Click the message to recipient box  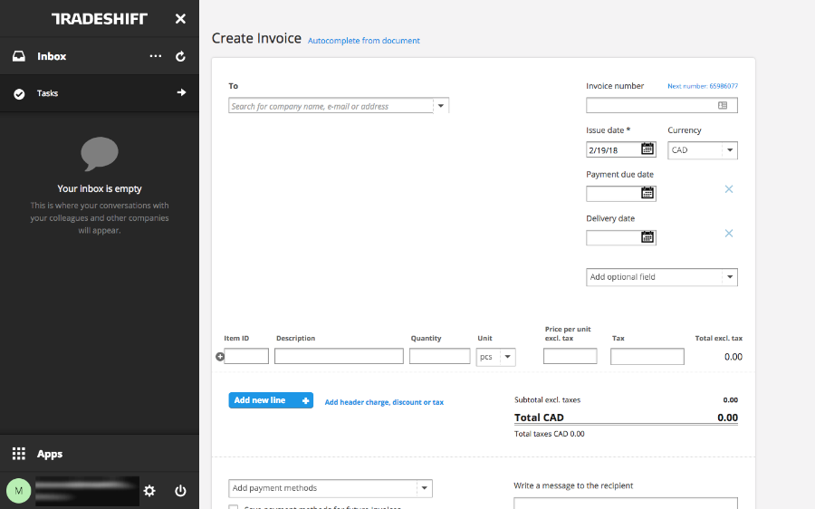(626, 503)
